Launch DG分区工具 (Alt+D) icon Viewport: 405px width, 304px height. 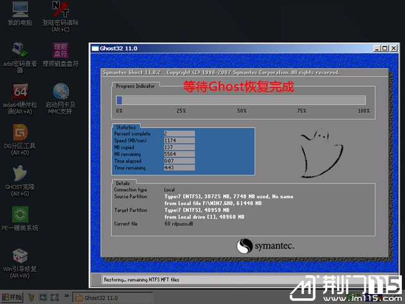(x=20, y=140)
